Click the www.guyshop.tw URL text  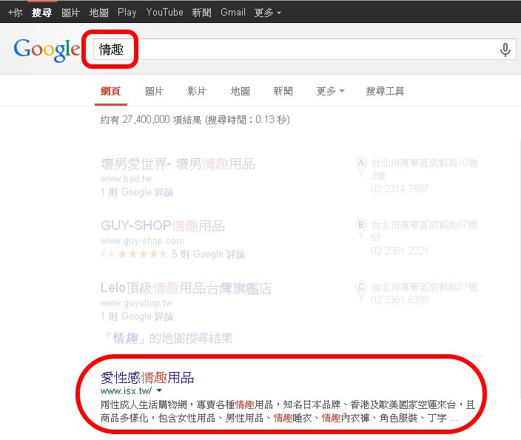pyautogui.click(x=137, y=303)
